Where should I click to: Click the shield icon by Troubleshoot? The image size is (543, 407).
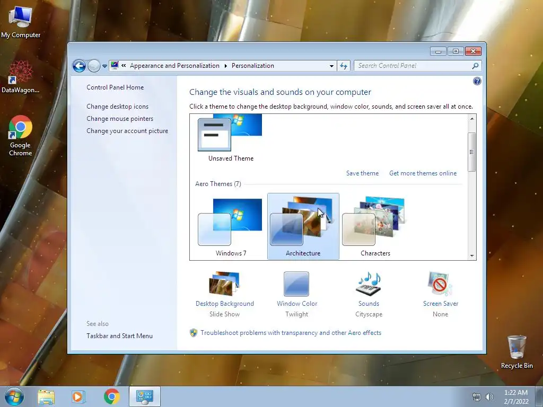pos(194,333)
